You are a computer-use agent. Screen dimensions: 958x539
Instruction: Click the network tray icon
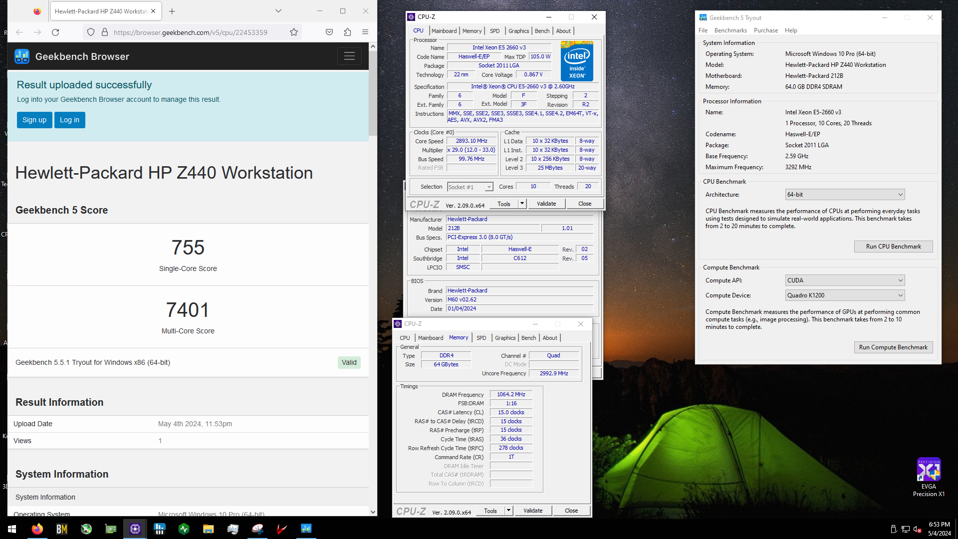[905, 530]
